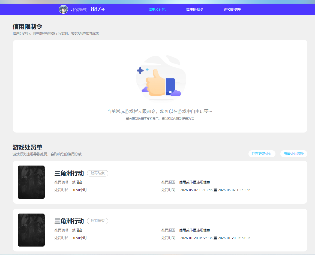The width and height of the screenshot is (315, 255).
Task: Click 0.50小时 duration in 2026-01-20 record
Action: coord(80,238)
